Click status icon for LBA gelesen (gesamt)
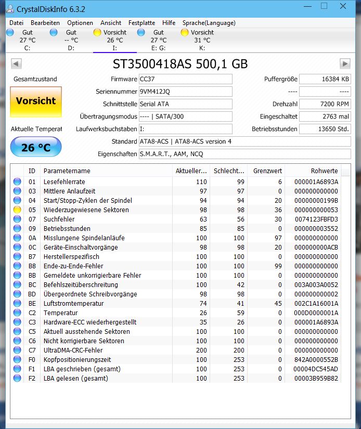The height and width of the screenshot is (429, 361). coord(17,378)
